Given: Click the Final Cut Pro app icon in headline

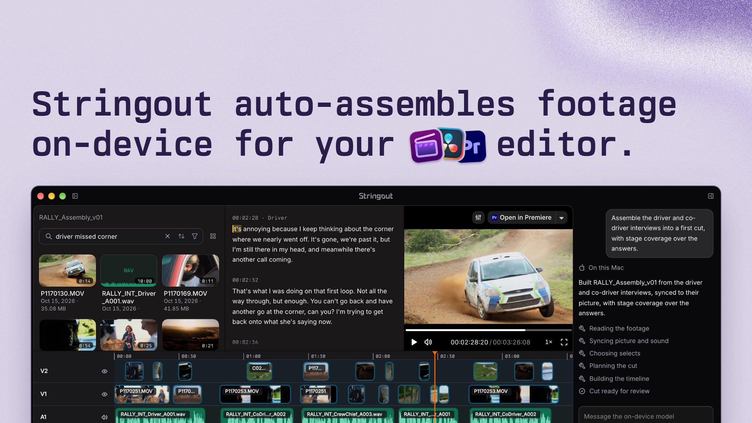Looking at the screenshot, I should click(426, 146).
